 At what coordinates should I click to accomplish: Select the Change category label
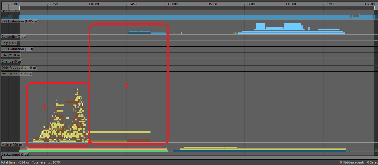tap(12, 62)
